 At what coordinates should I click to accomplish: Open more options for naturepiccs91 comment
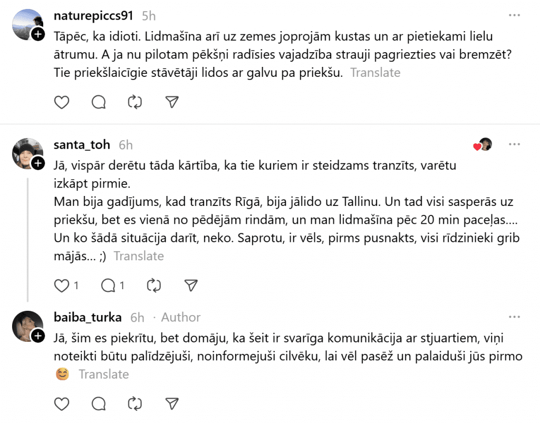514,16
